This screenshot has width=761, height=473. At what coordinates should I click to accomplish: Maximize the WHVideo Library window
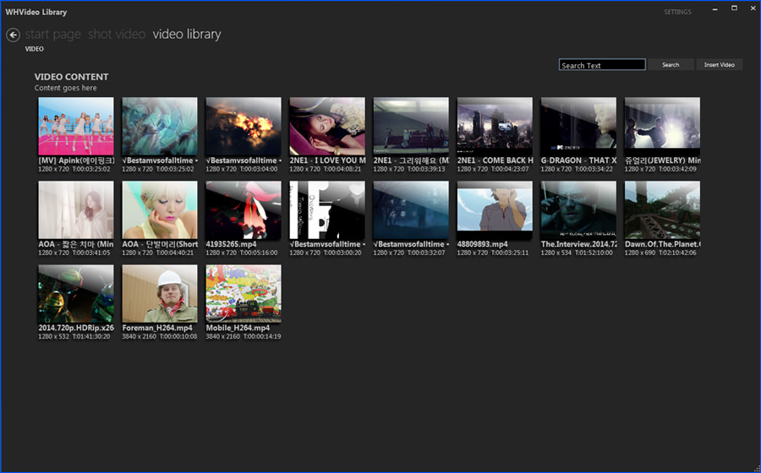pos(734,8)
